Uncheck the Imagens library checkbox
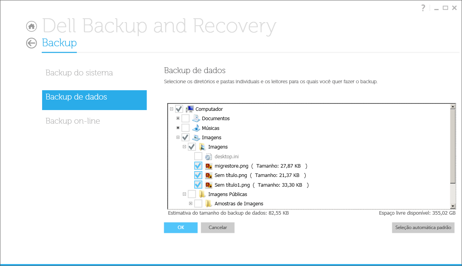462x266 pixels. 185,138
